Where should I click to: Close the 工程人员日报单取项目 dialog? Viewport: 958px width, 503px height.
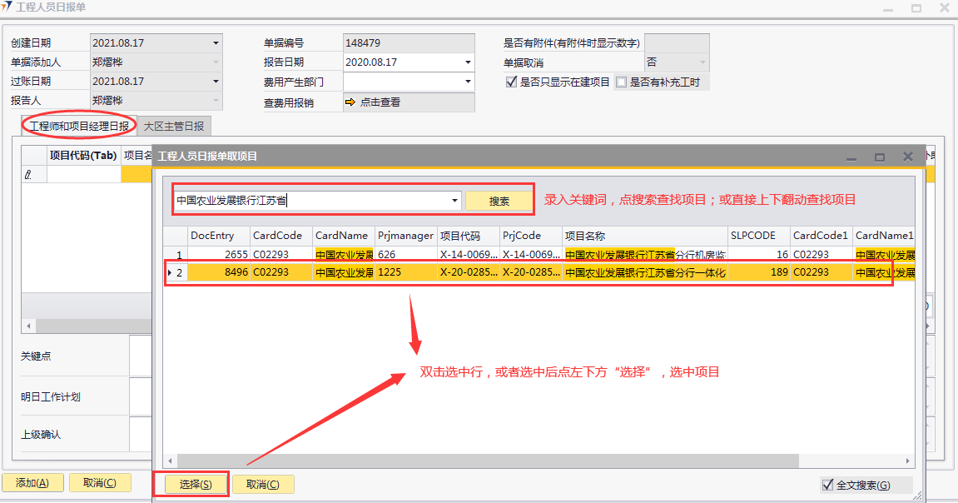907,157
